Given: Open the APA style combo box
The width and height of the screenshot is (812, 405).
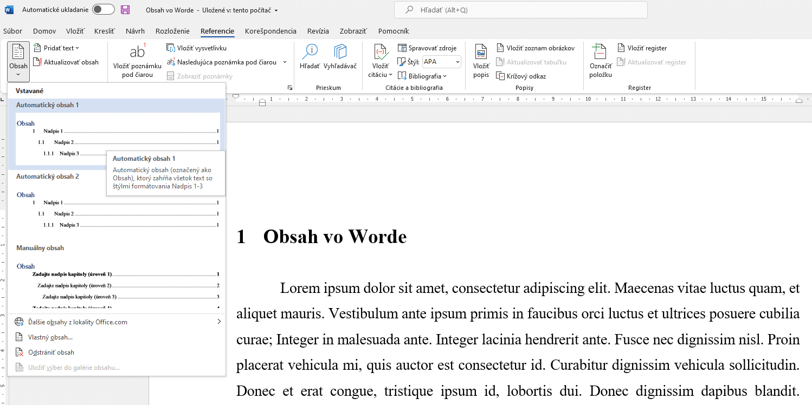Looking at the screenshot, I should 441,62.
